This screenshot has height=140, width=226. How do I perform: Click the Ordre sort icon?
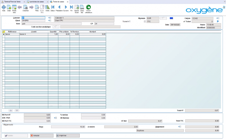(47, 7)
